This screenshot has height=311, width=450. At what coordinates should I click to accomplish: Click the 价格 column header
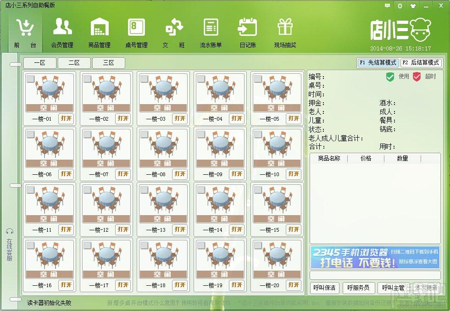pos(366,158)
